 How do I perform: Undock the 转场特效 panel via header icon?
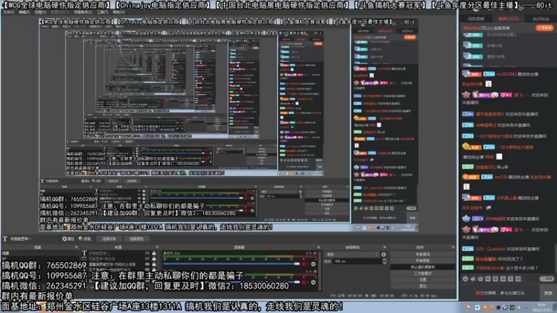[x=384, y=248]
